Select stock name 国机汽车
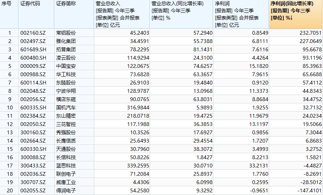This screenshot has width=323, height=195. (x=66, y=107)
